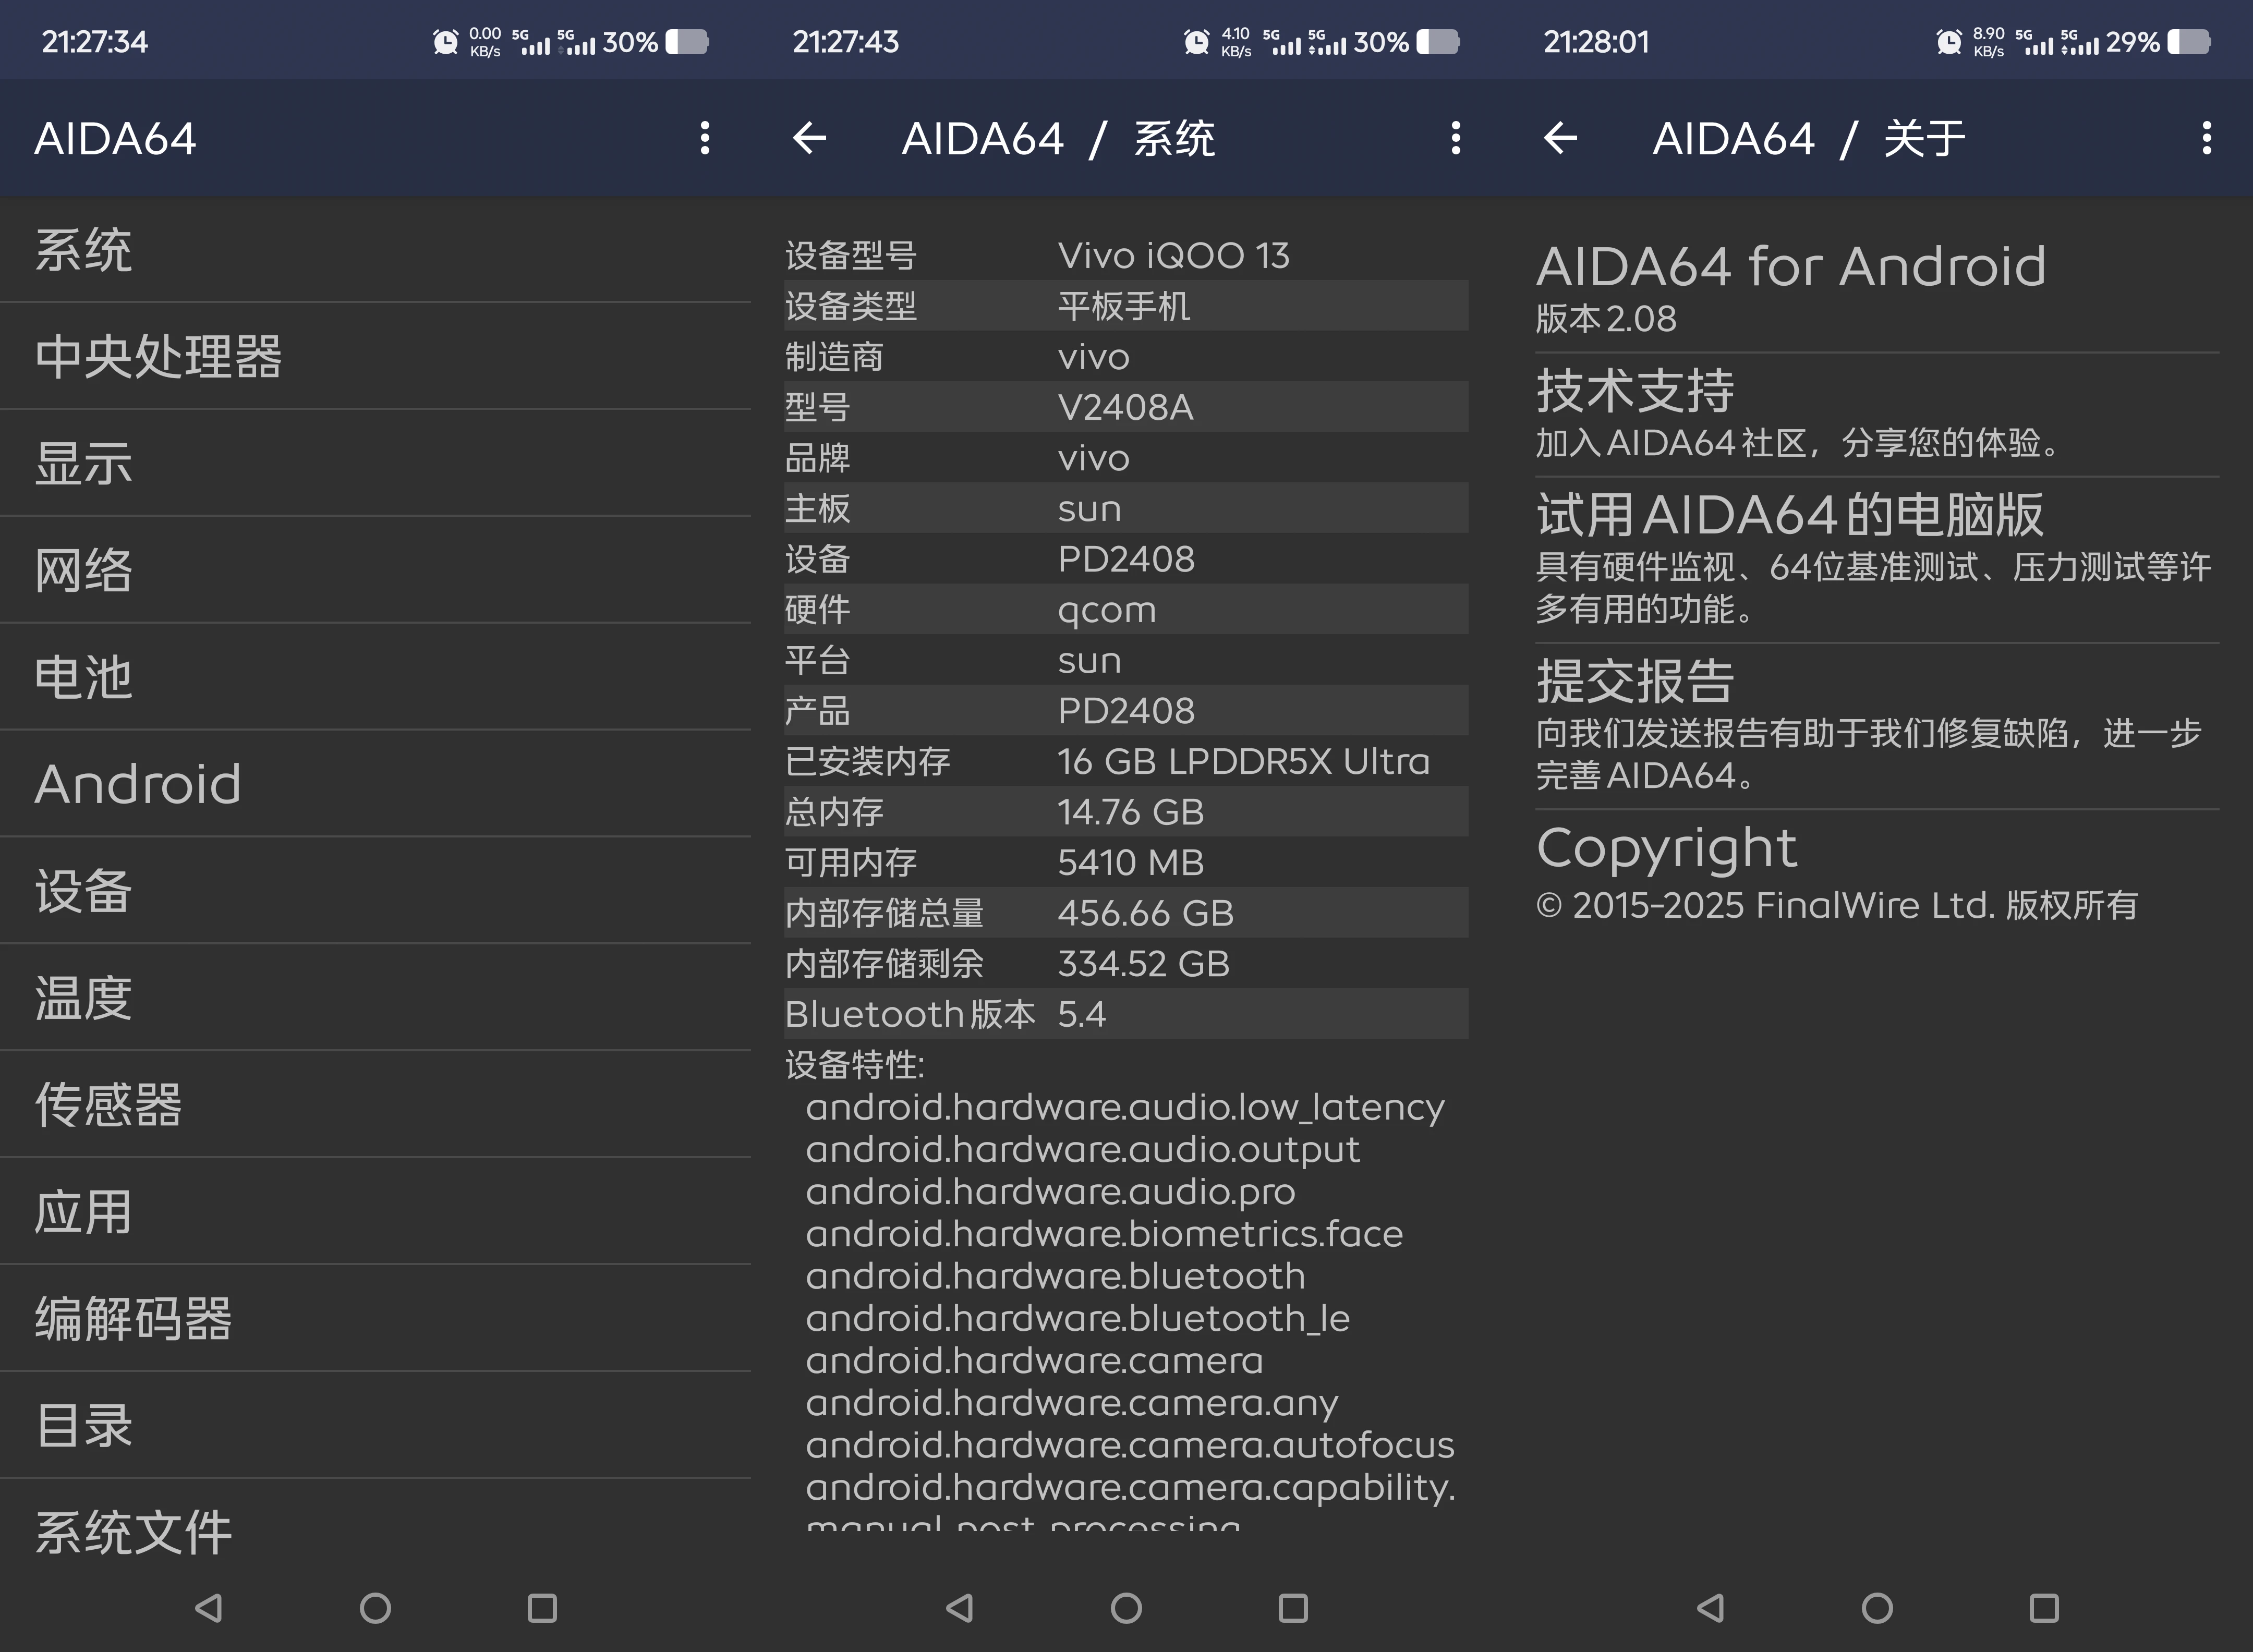
Task: Tap 16 GB LPDDR5X Ultra memory value
Action: click(1243, 762)
